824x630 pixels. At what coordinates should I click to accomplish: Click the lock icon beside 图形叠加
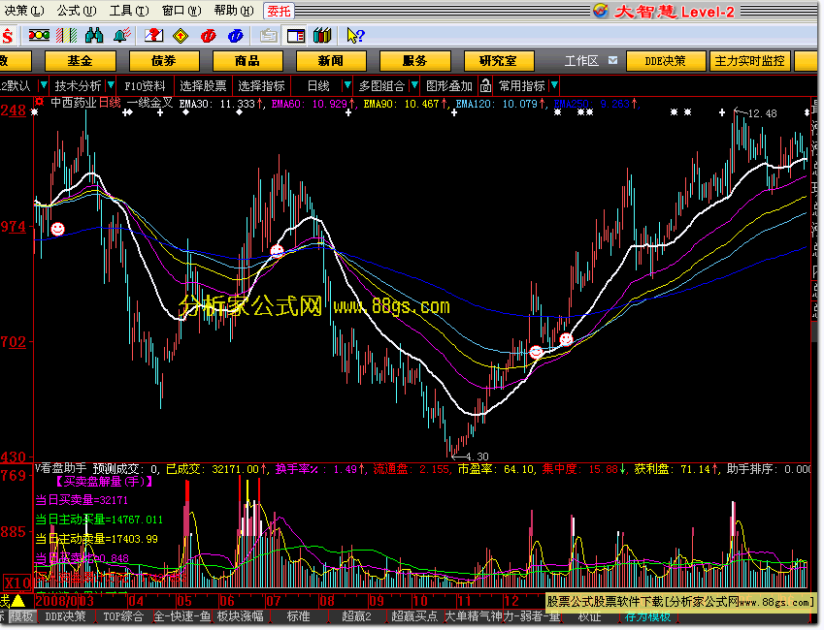485,85
